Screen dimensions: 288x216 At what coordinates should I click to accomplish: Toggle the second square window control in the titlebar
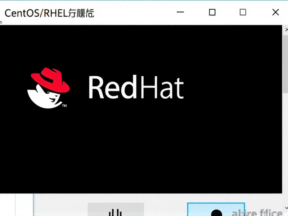click(x=243, y=12)
